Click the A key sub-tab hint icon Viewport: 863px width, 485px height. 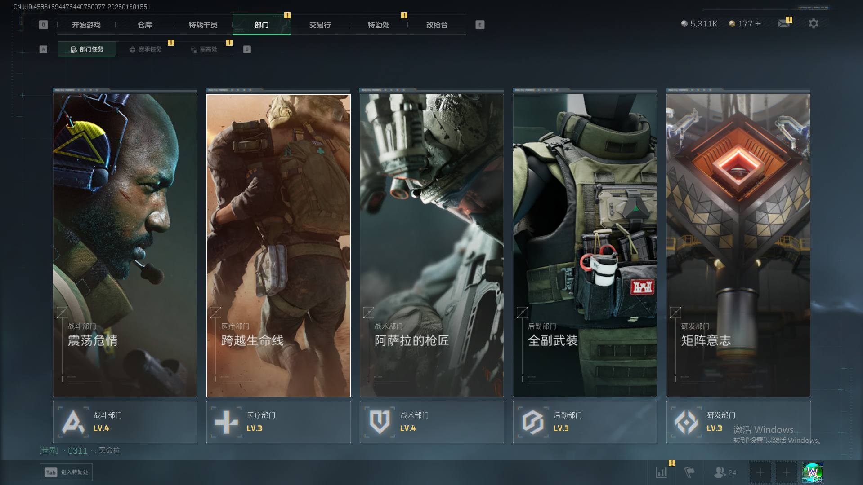(43, 49)
